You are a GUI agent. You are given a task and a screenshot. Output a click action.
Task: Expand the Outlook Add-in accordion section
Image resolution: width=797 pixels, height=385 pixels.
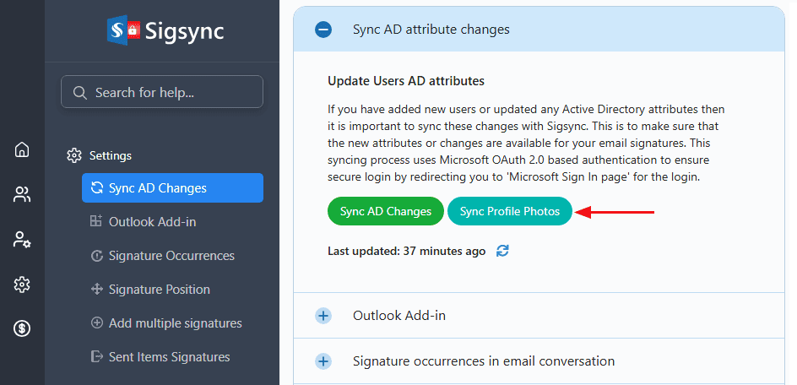pos(323,316)
